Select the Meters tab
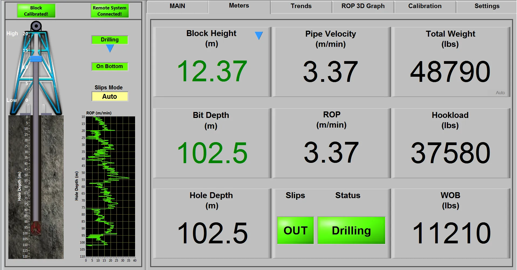Viewport: 517px width, 270px height. 239,6
